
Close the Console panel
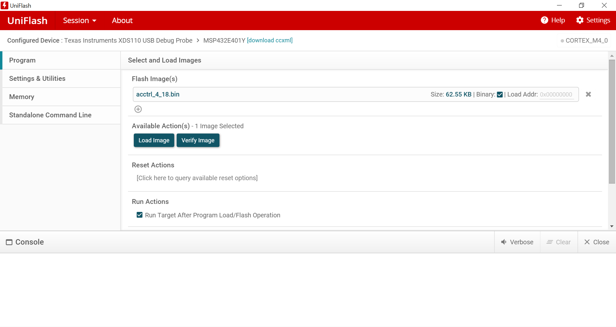(x=596, y=242)
